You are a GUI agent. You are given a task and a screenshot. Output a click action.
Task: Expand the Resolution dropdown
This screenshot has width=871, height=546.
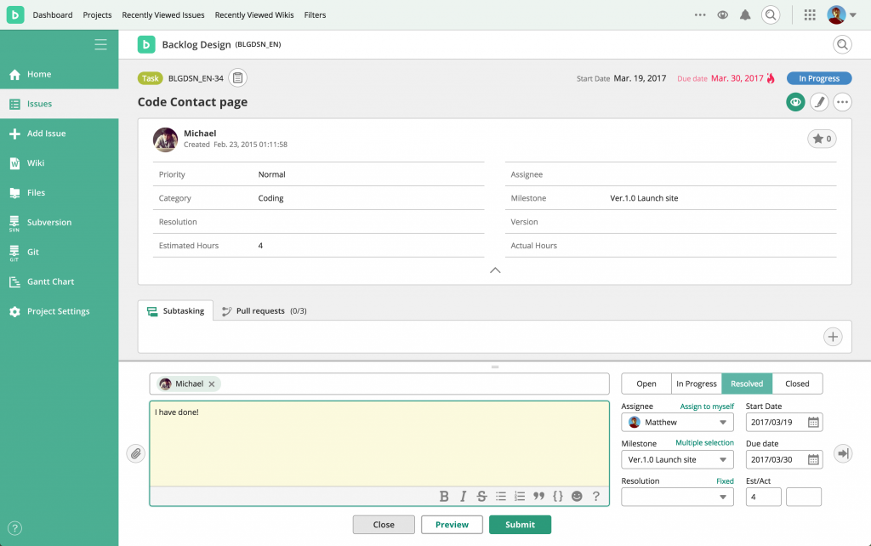[x=677, y=497]
